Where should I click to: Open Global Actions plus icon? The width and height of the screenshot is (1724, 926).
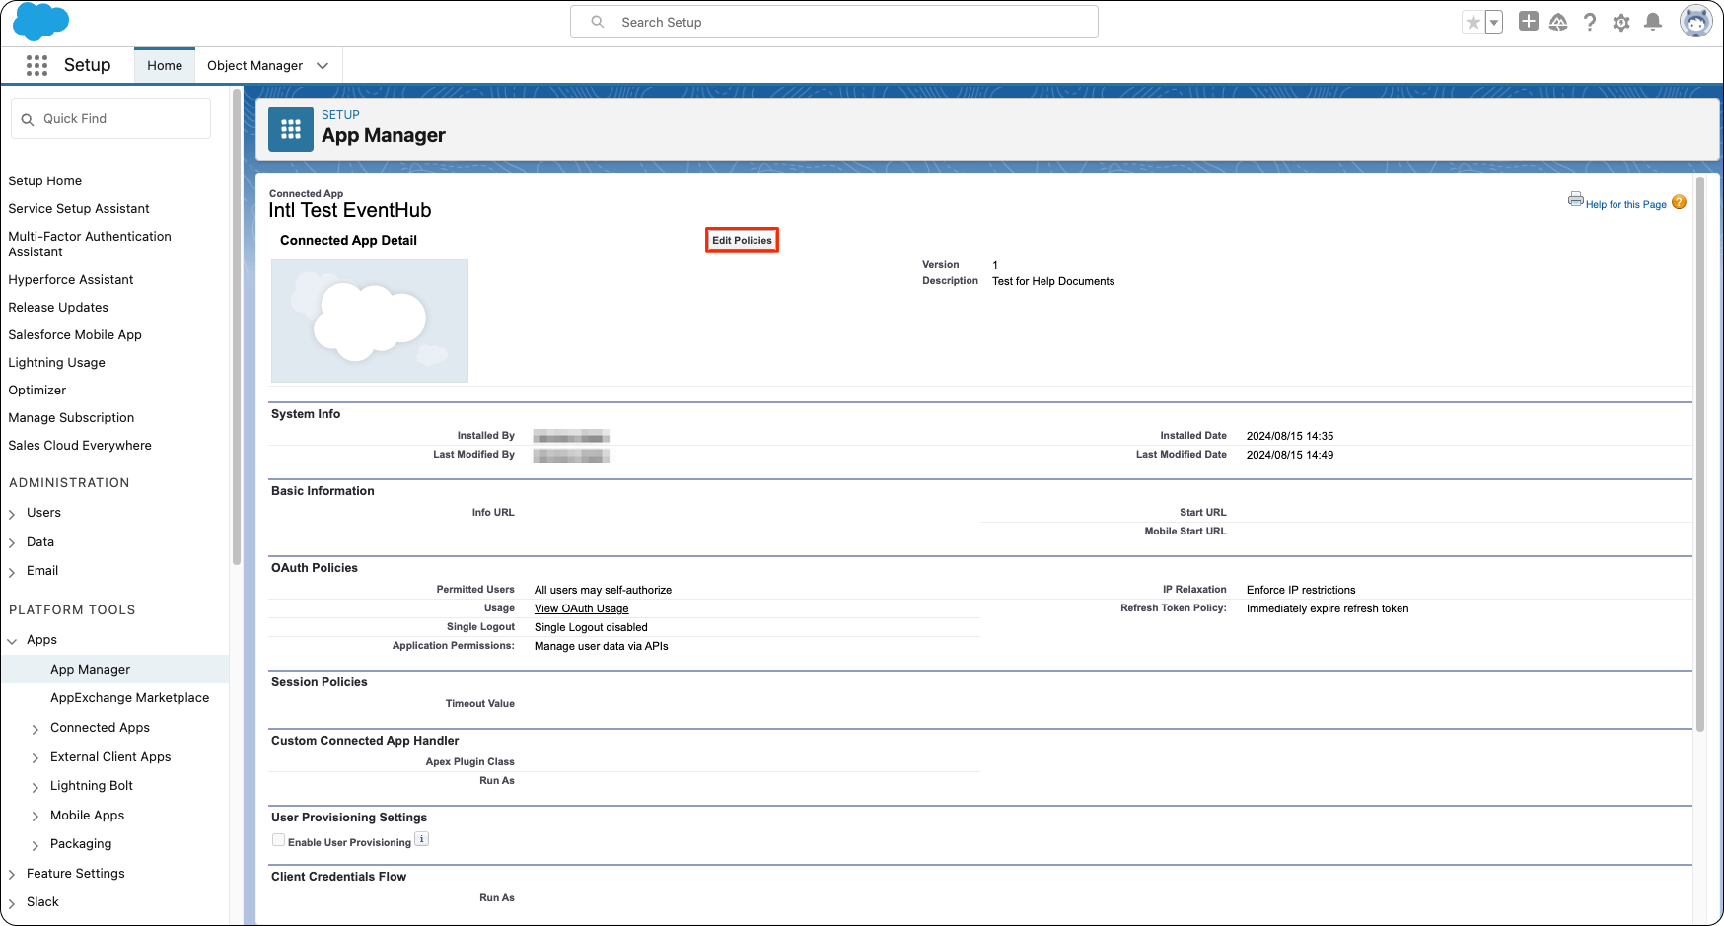click(x=1529, y=21)
